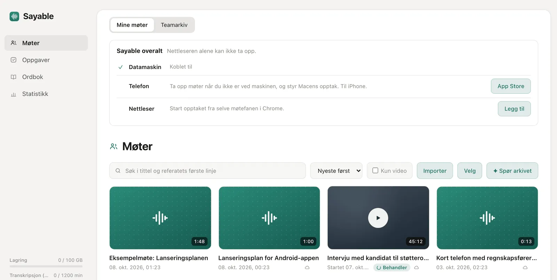Open the Eksempelmøte: Lanseringsplanen title
The width and height of the screenshot is (557, 280).
[159, 258]
